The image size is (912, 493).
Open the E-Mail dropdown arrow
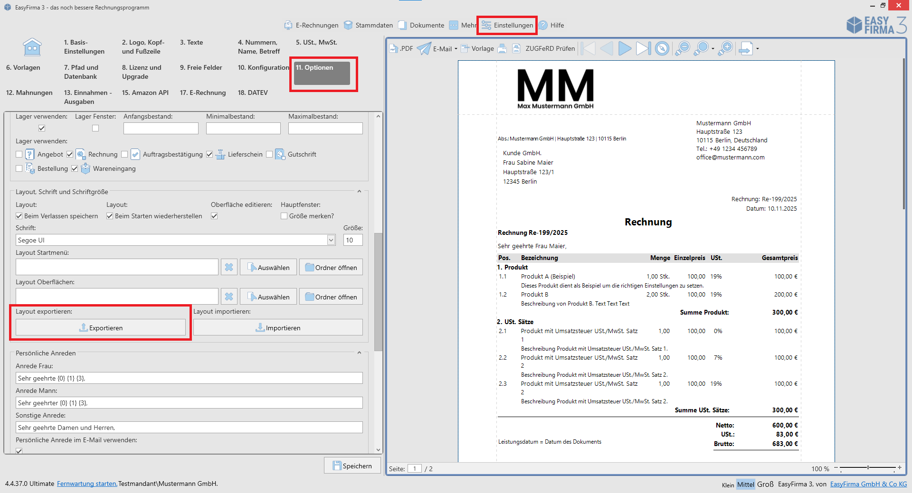coord(456,49)
